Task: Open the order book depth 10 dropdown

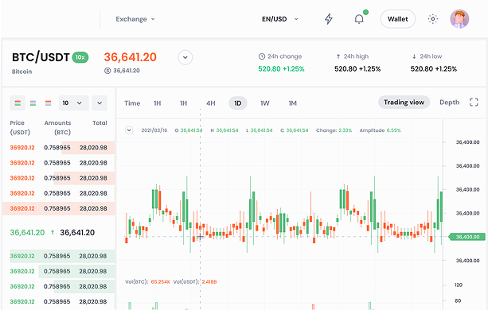Action: tap(74, 103)
